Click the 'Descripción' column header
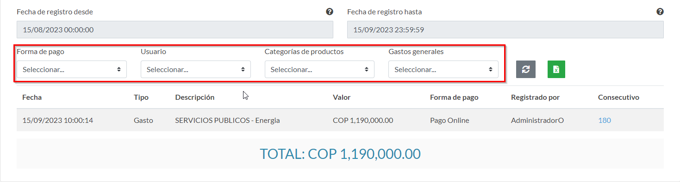Image resolution: width=680 pixels, height=182 pixels. (195, 97)
